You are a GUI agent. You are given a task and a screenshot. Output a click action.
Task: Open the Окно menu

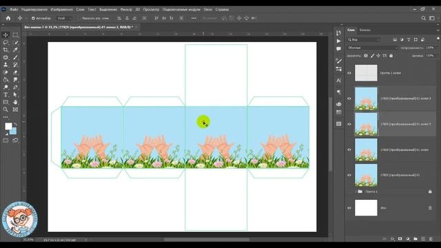207,9
